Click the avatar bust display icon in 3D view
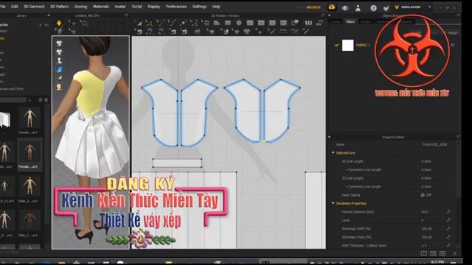 coord(59,60)
